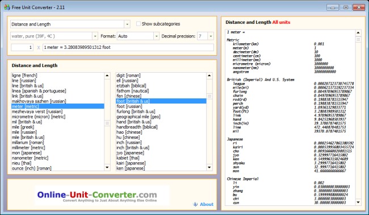Select inch [british & us] target unit
The width and height of the screenshot is (369, 215).
pyautogui.click(x=161, y=148)
